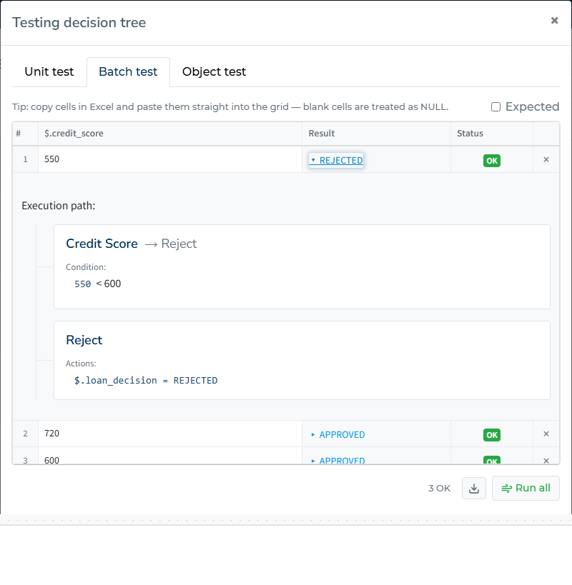Delete test row 1 with its X icon
This screenshot has height=585, width=572.
pyautogui.click(x=546, y=159)
